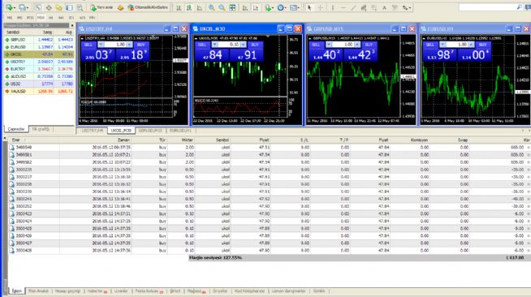Sort trades by the Zaman column header

coord(123,140)
